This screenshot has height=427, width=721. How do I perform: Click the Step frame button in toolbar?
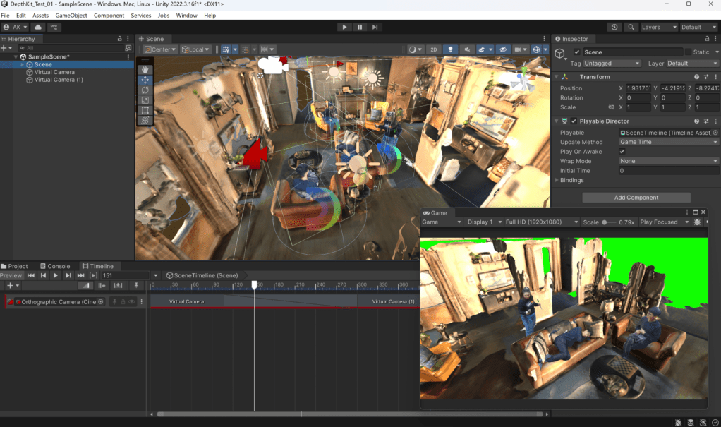tap(375, 27)
